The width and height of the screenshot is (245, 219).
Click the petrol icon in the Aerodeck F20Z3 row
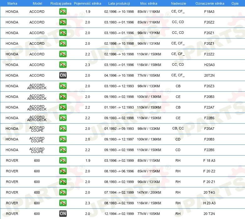[63, 86]
